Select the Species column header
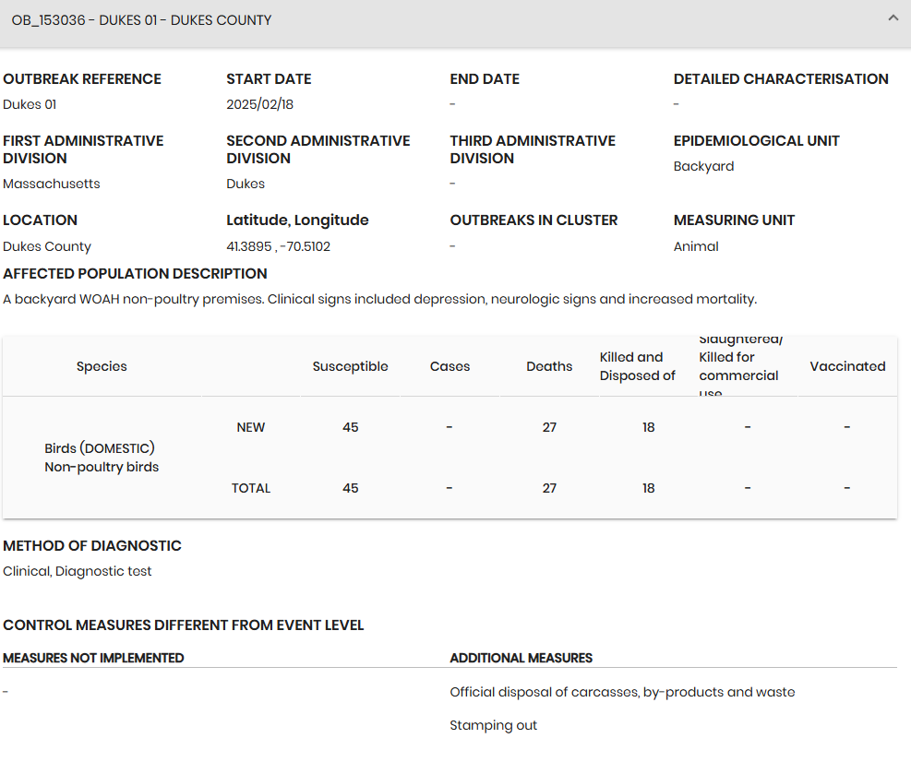The image size is (911, 774). [102, 366]
